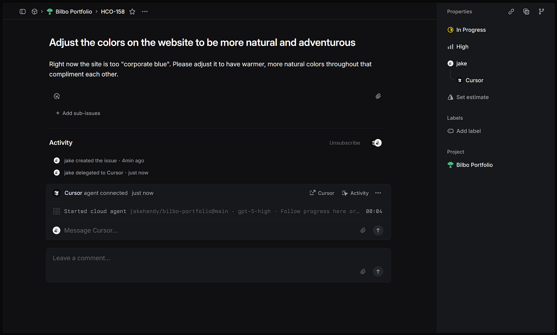Star the issue as favorite
The width and height of the screenshot is (557, 335).
pos(132,11)
